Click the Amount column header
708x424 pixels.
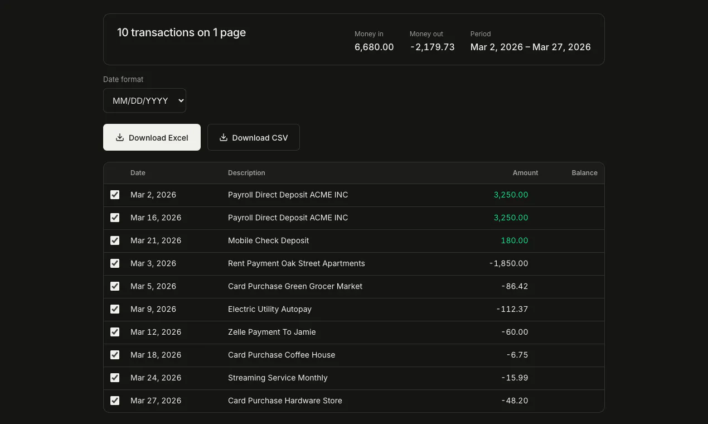click(525, 173)
